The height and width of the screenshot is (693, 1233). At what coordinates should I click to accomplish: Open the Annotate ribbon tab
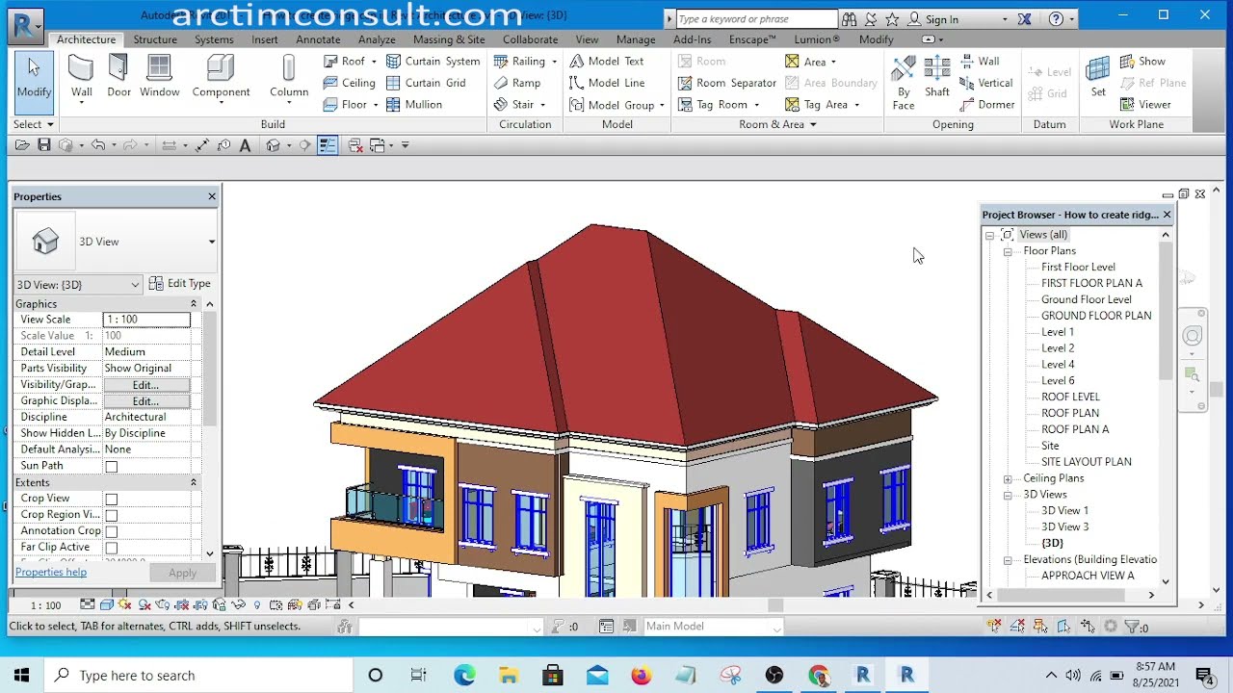pos(318,39)
